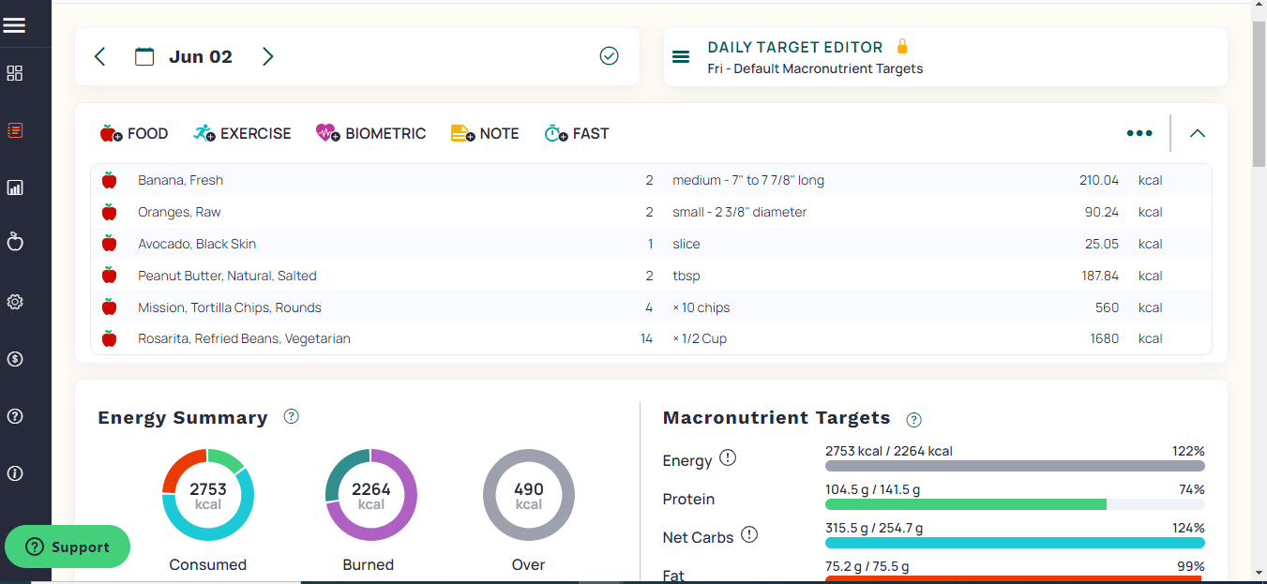
Task: Collapse the diary entries panel
Action: tap(1197, 133)
